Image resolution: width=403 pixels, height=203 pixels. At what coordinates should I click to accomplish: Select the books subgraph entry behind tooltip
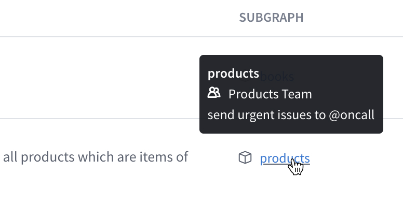(x=277, y=77)
